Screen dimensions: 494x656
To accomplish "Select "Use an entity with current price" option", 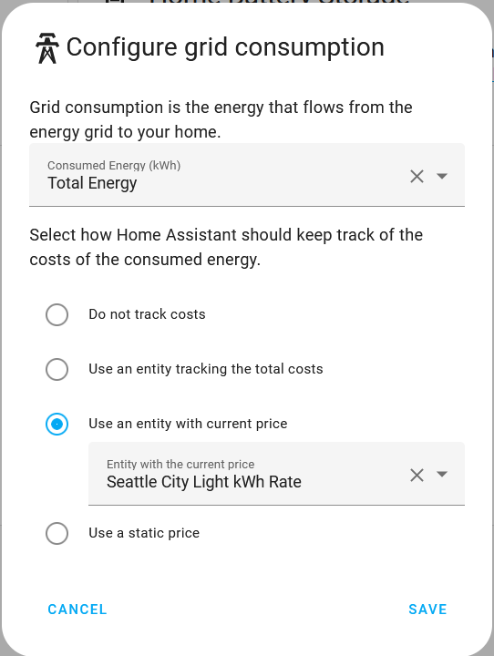I will click(57, 425).
